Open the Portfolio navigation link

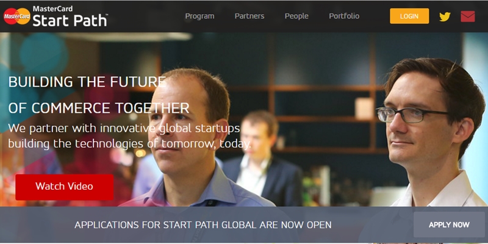pyautogui.click(x=344, y=16)
